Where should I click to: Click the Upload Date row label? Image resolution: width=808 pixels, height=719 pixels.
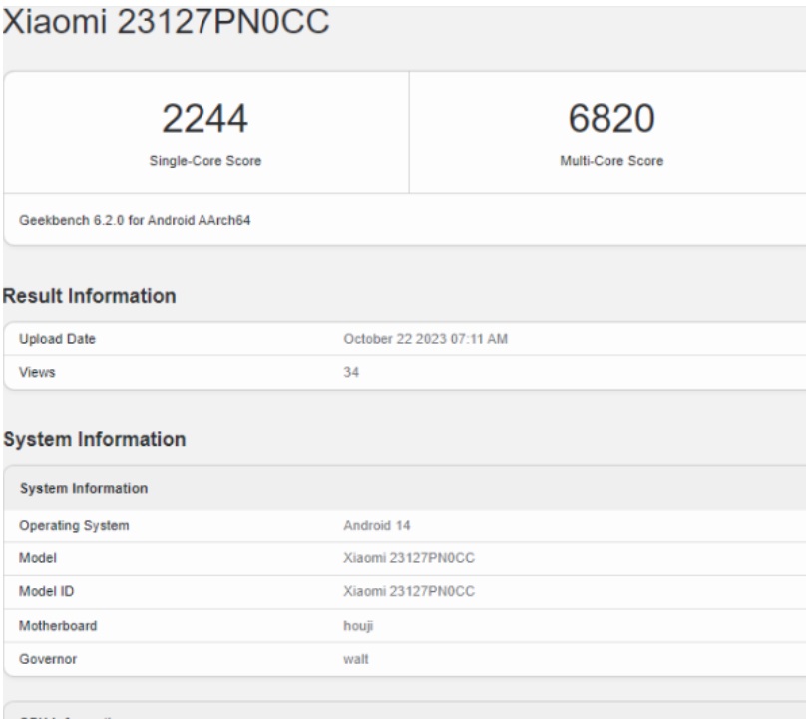[57, 339]
